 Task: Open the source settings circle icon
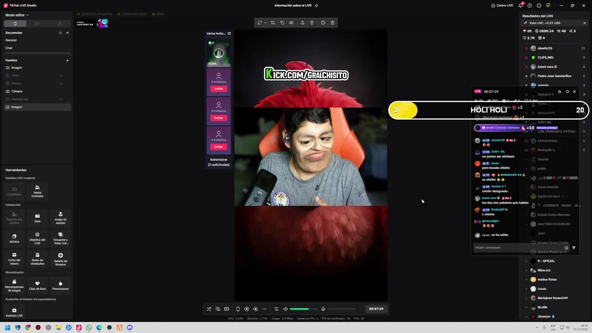(323, 23)
